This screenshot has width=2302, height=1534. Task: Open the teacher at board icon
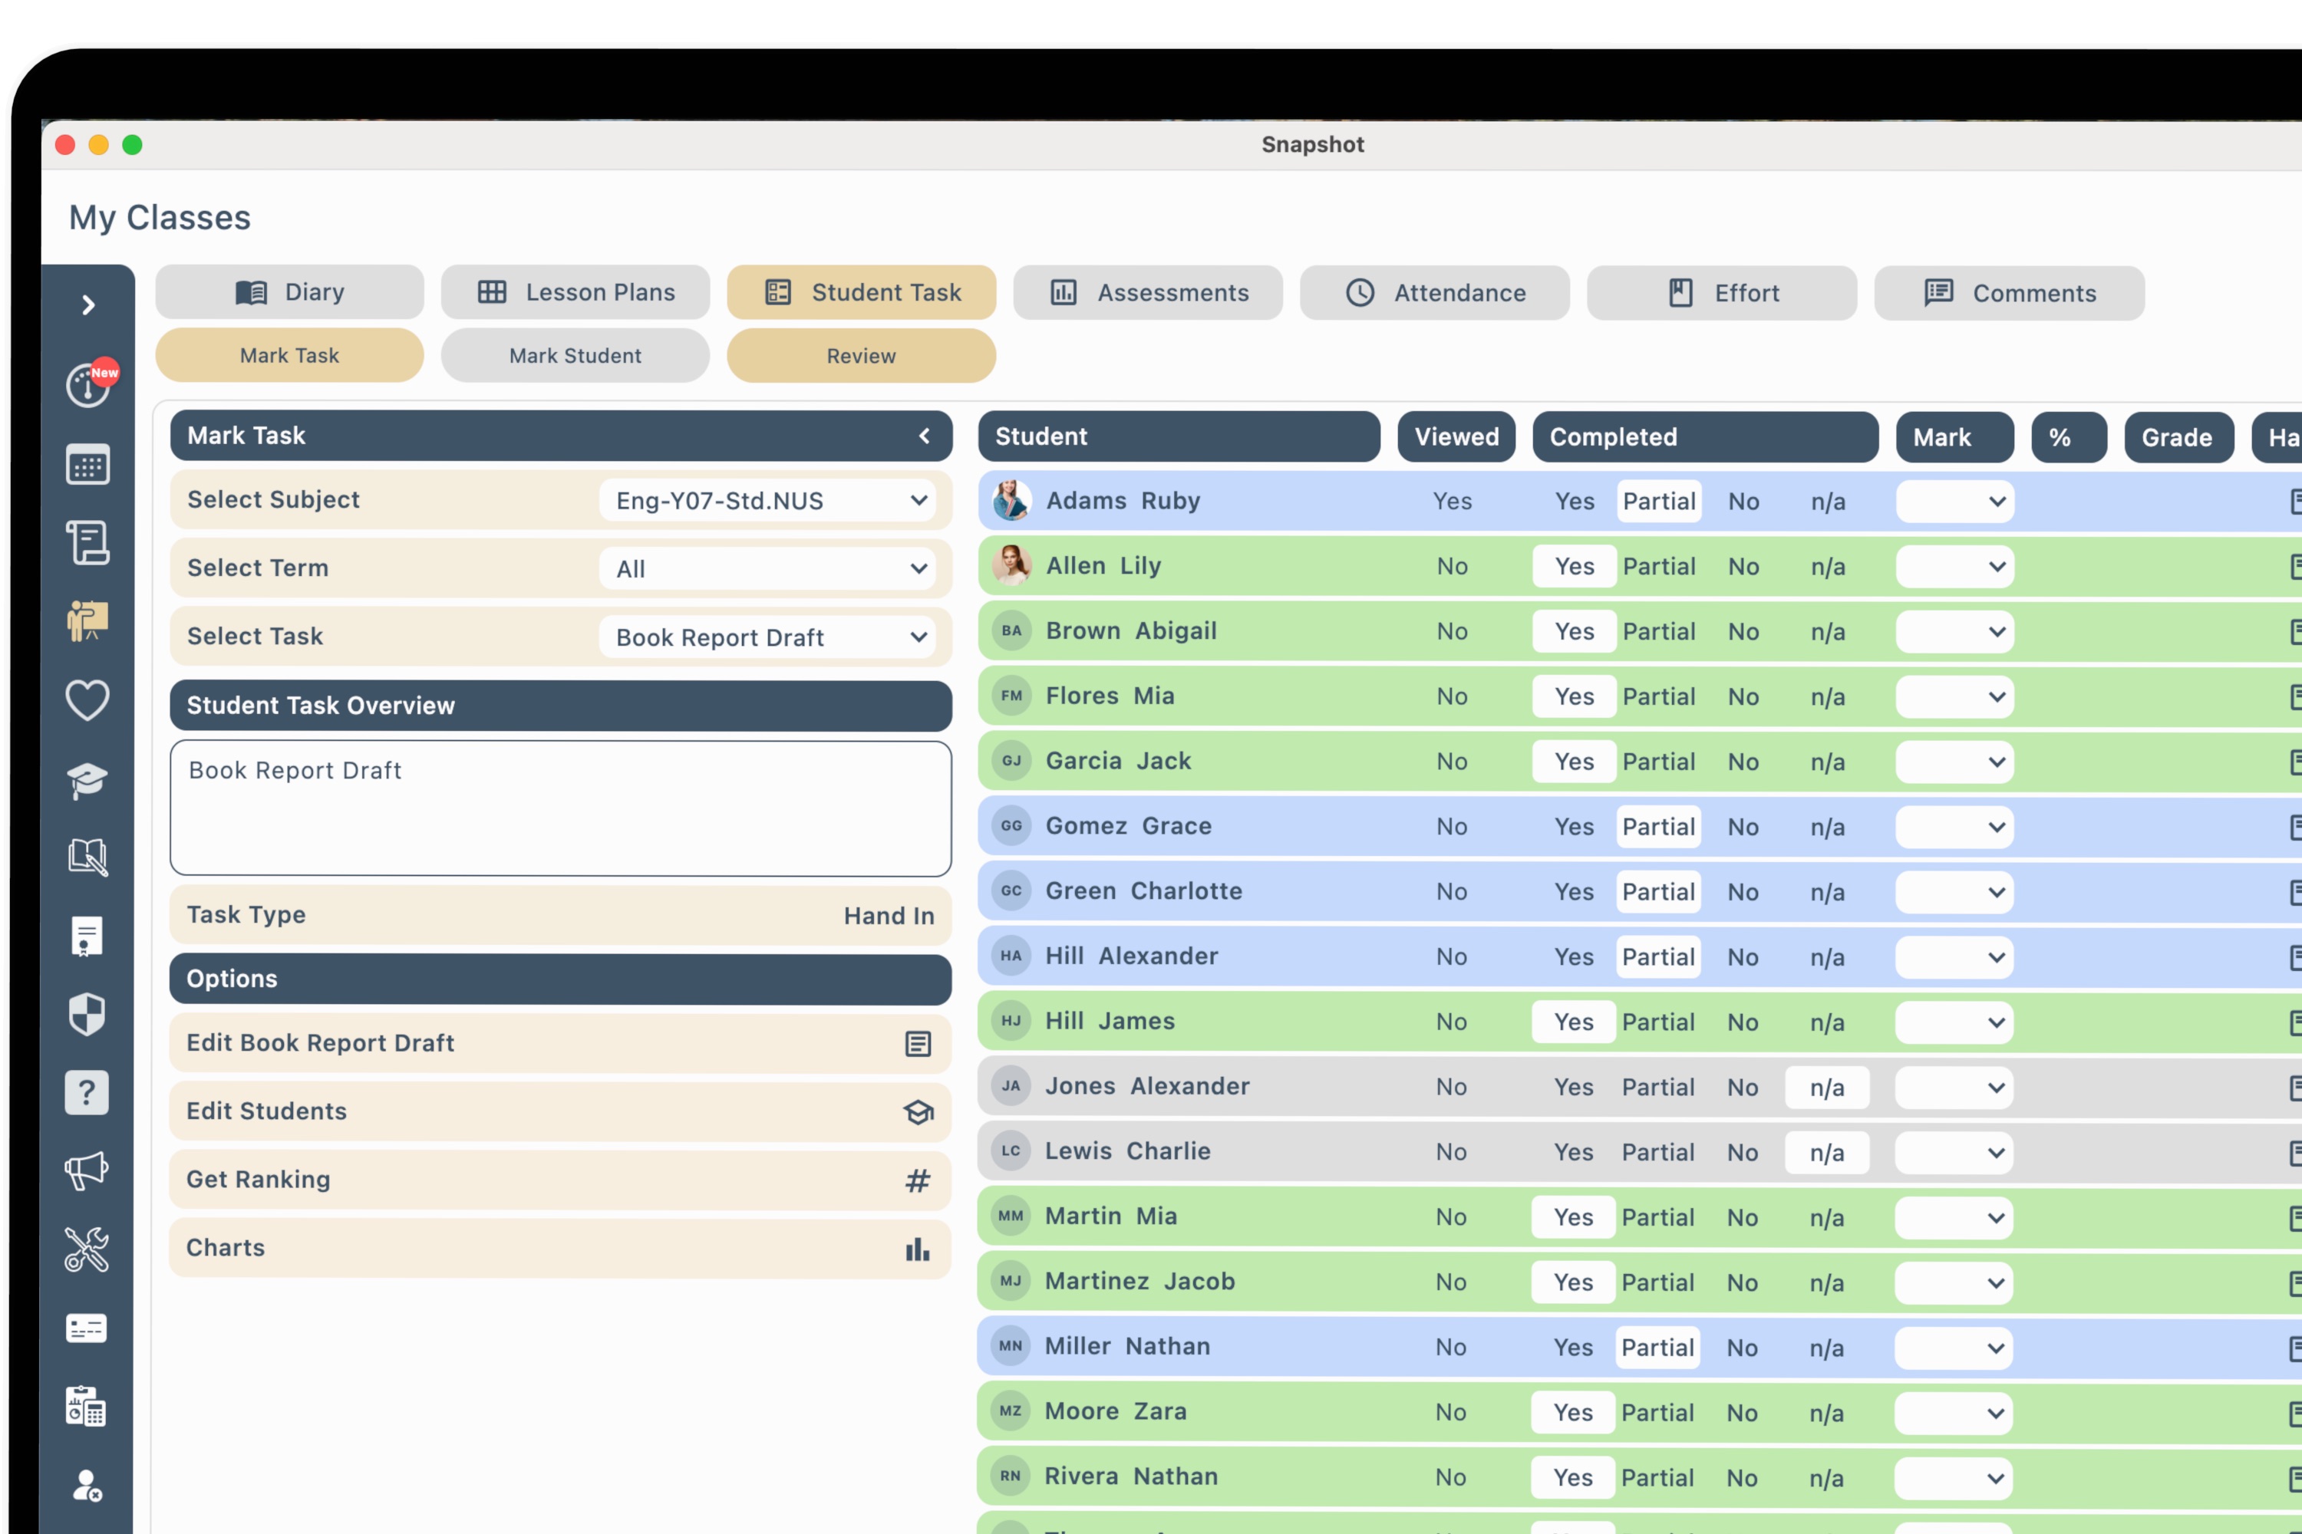(x=87, y=621)
